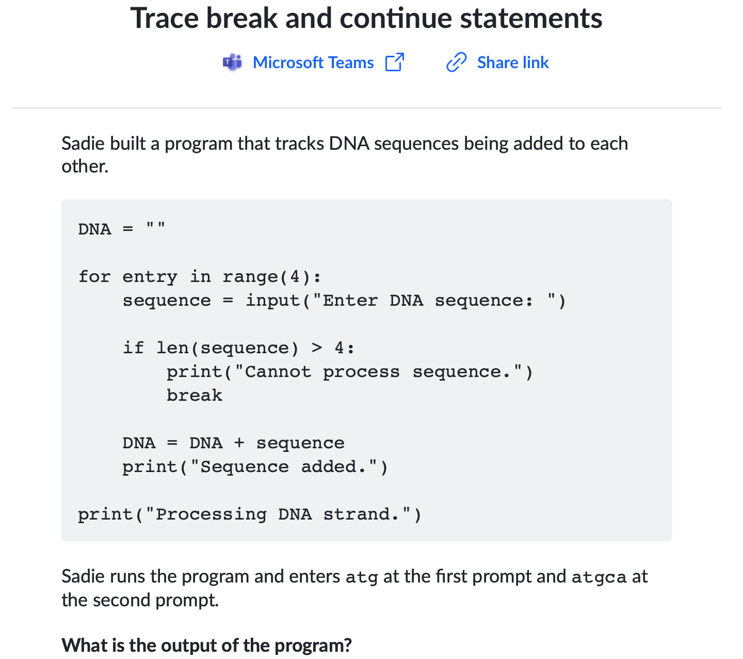Click the external-link arrow icon beside Microsoft Teams
This screenshot has width=743, height=659.
(395, 62)
